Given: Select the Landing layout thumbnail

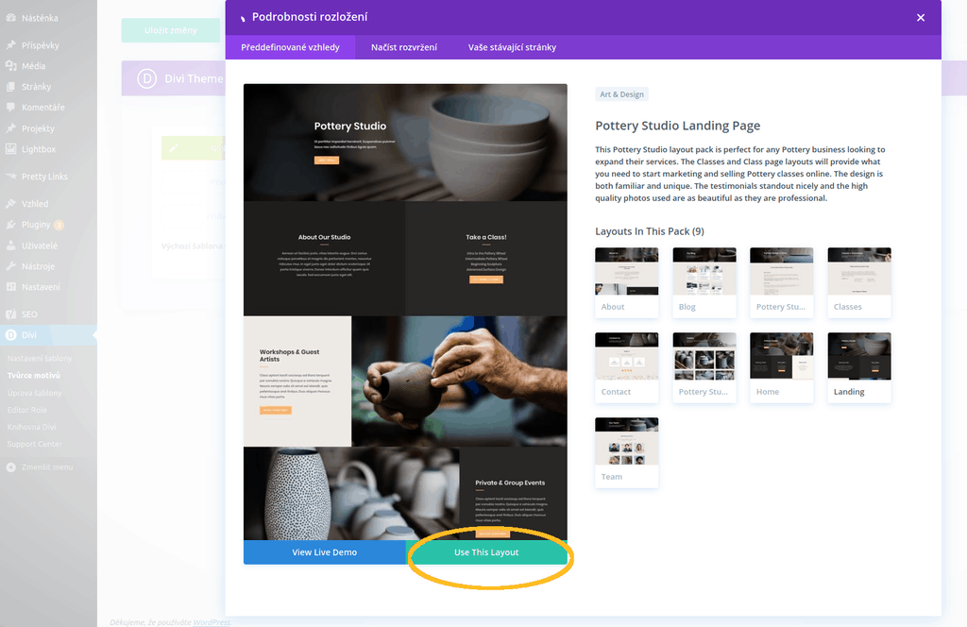Looking at the screenshot, I should 859,367.
